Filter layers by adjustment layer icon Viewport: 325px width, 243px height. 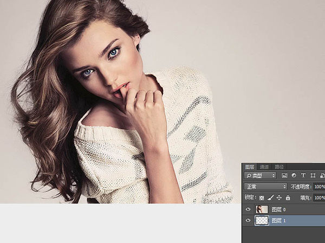coord(294,175)
